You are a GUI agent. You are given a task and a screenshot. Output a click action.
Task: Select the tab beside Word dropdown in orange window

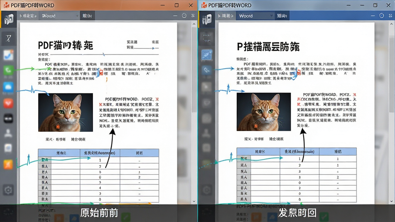(88, 16)
